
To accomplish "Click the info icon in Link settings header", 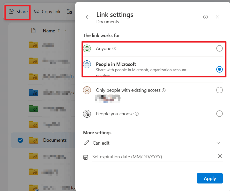I will (x=205, y=17).
